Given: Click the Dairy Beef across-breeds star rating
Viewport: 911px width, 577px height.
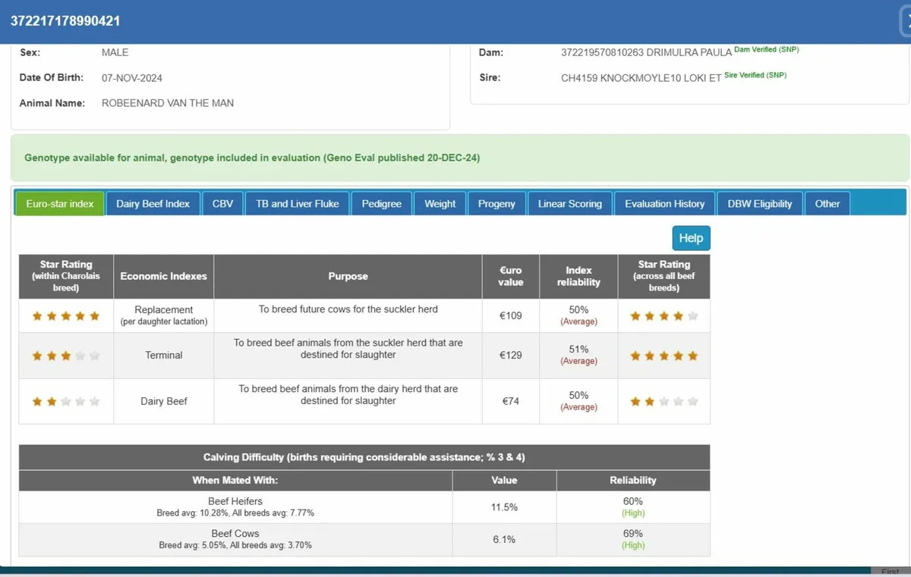Looking at the screenshot, I should 664,402.
